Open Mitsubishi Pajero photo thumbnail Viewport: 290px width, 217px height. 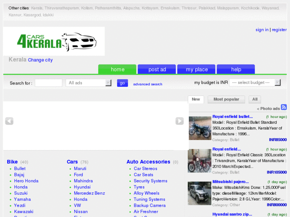[199, 193]
